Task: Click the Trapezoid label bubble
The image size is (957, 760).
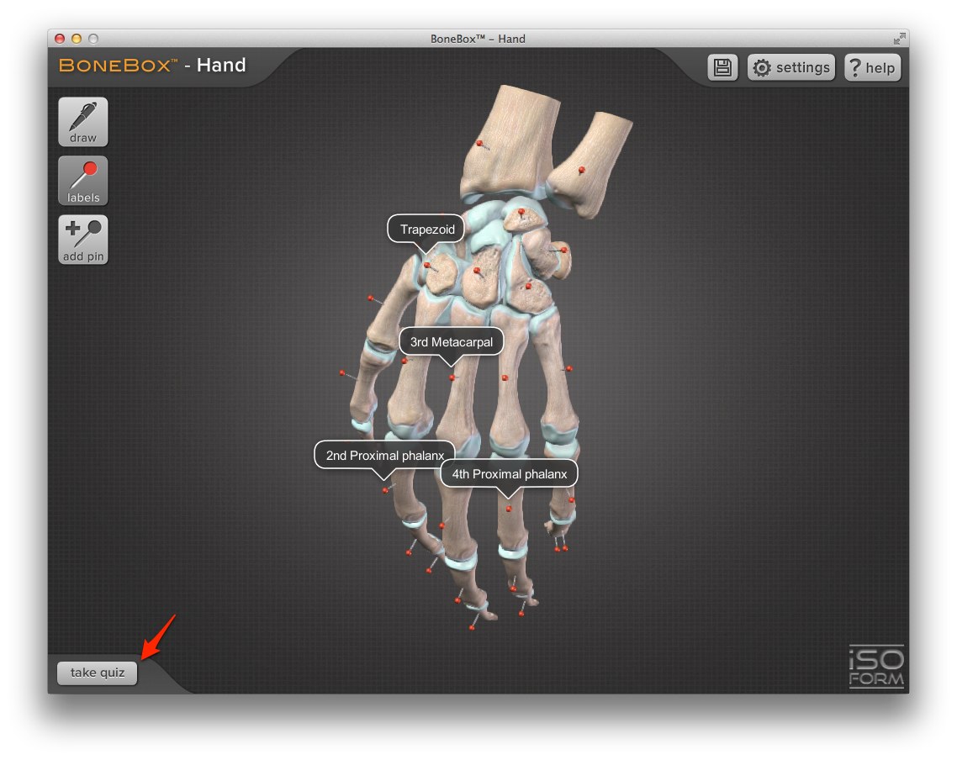Action: click(x=426, y=230)
